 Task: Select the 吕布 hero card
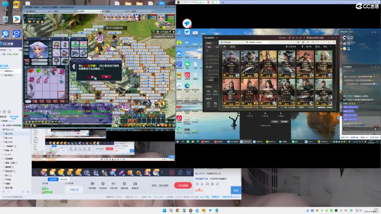(268, 64)
